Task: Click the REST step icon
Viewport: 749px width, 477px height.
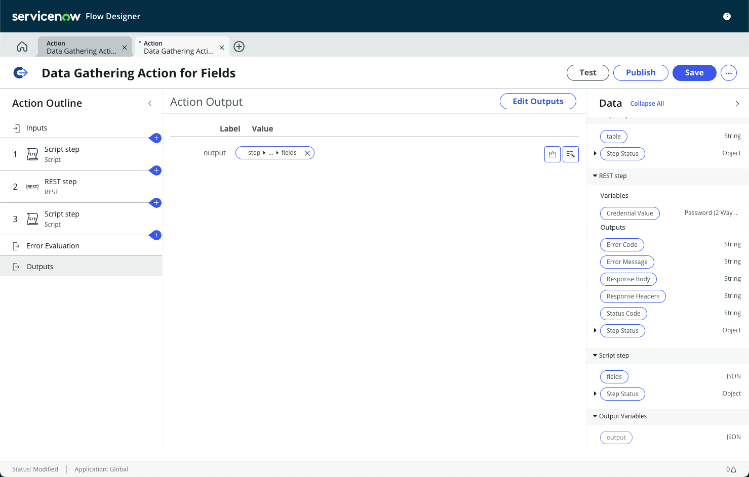Action: [32, 187]
